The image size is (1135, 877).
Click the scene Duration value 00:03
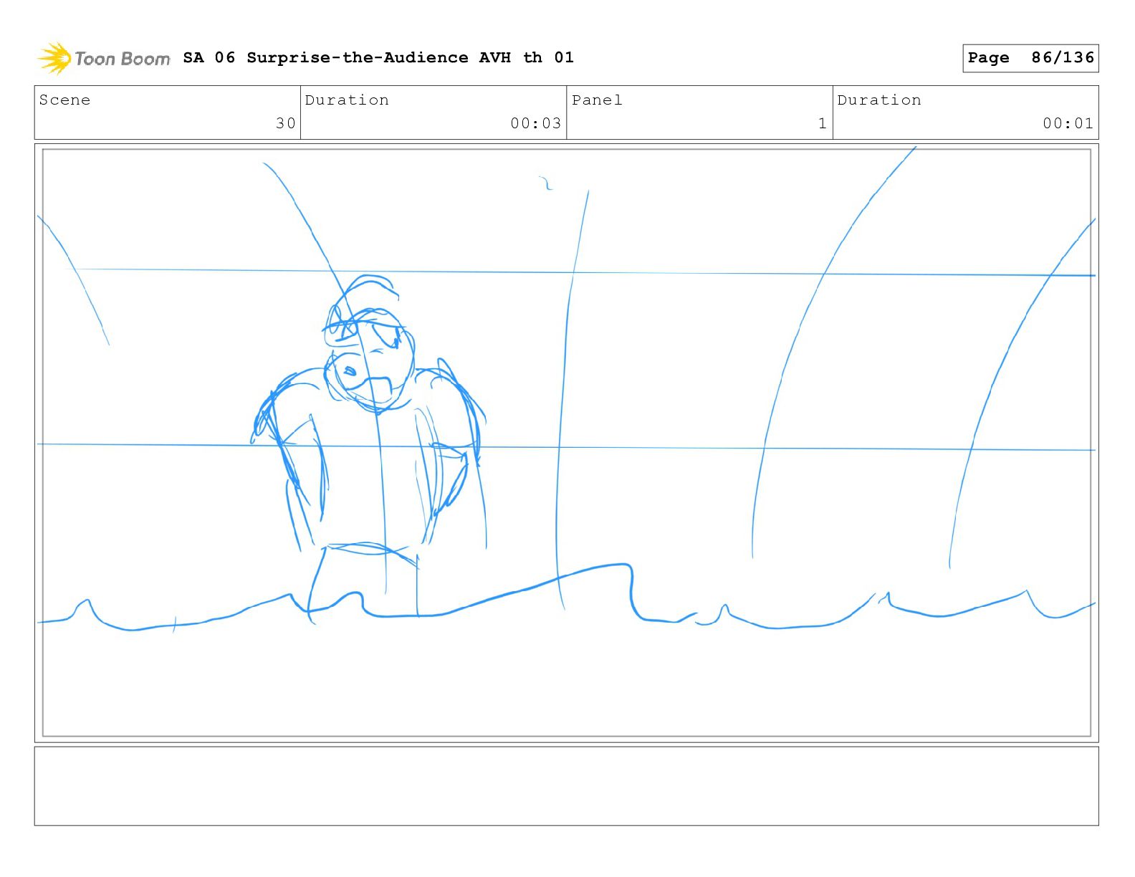click(535, 123)
